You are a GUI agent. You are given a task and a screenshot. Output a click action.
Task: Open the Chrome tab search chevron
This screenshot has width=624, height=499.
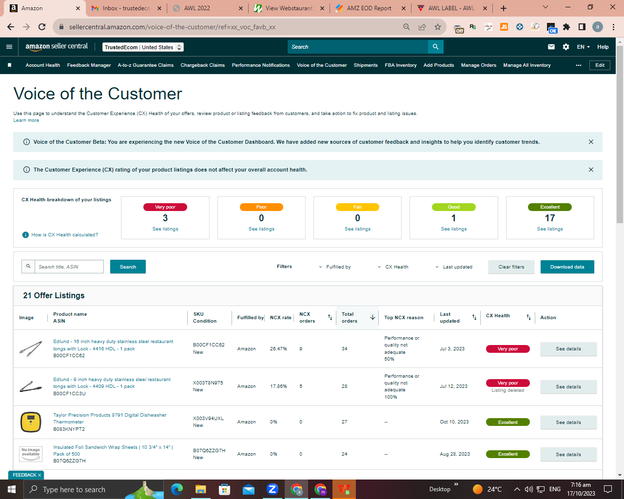546,7
